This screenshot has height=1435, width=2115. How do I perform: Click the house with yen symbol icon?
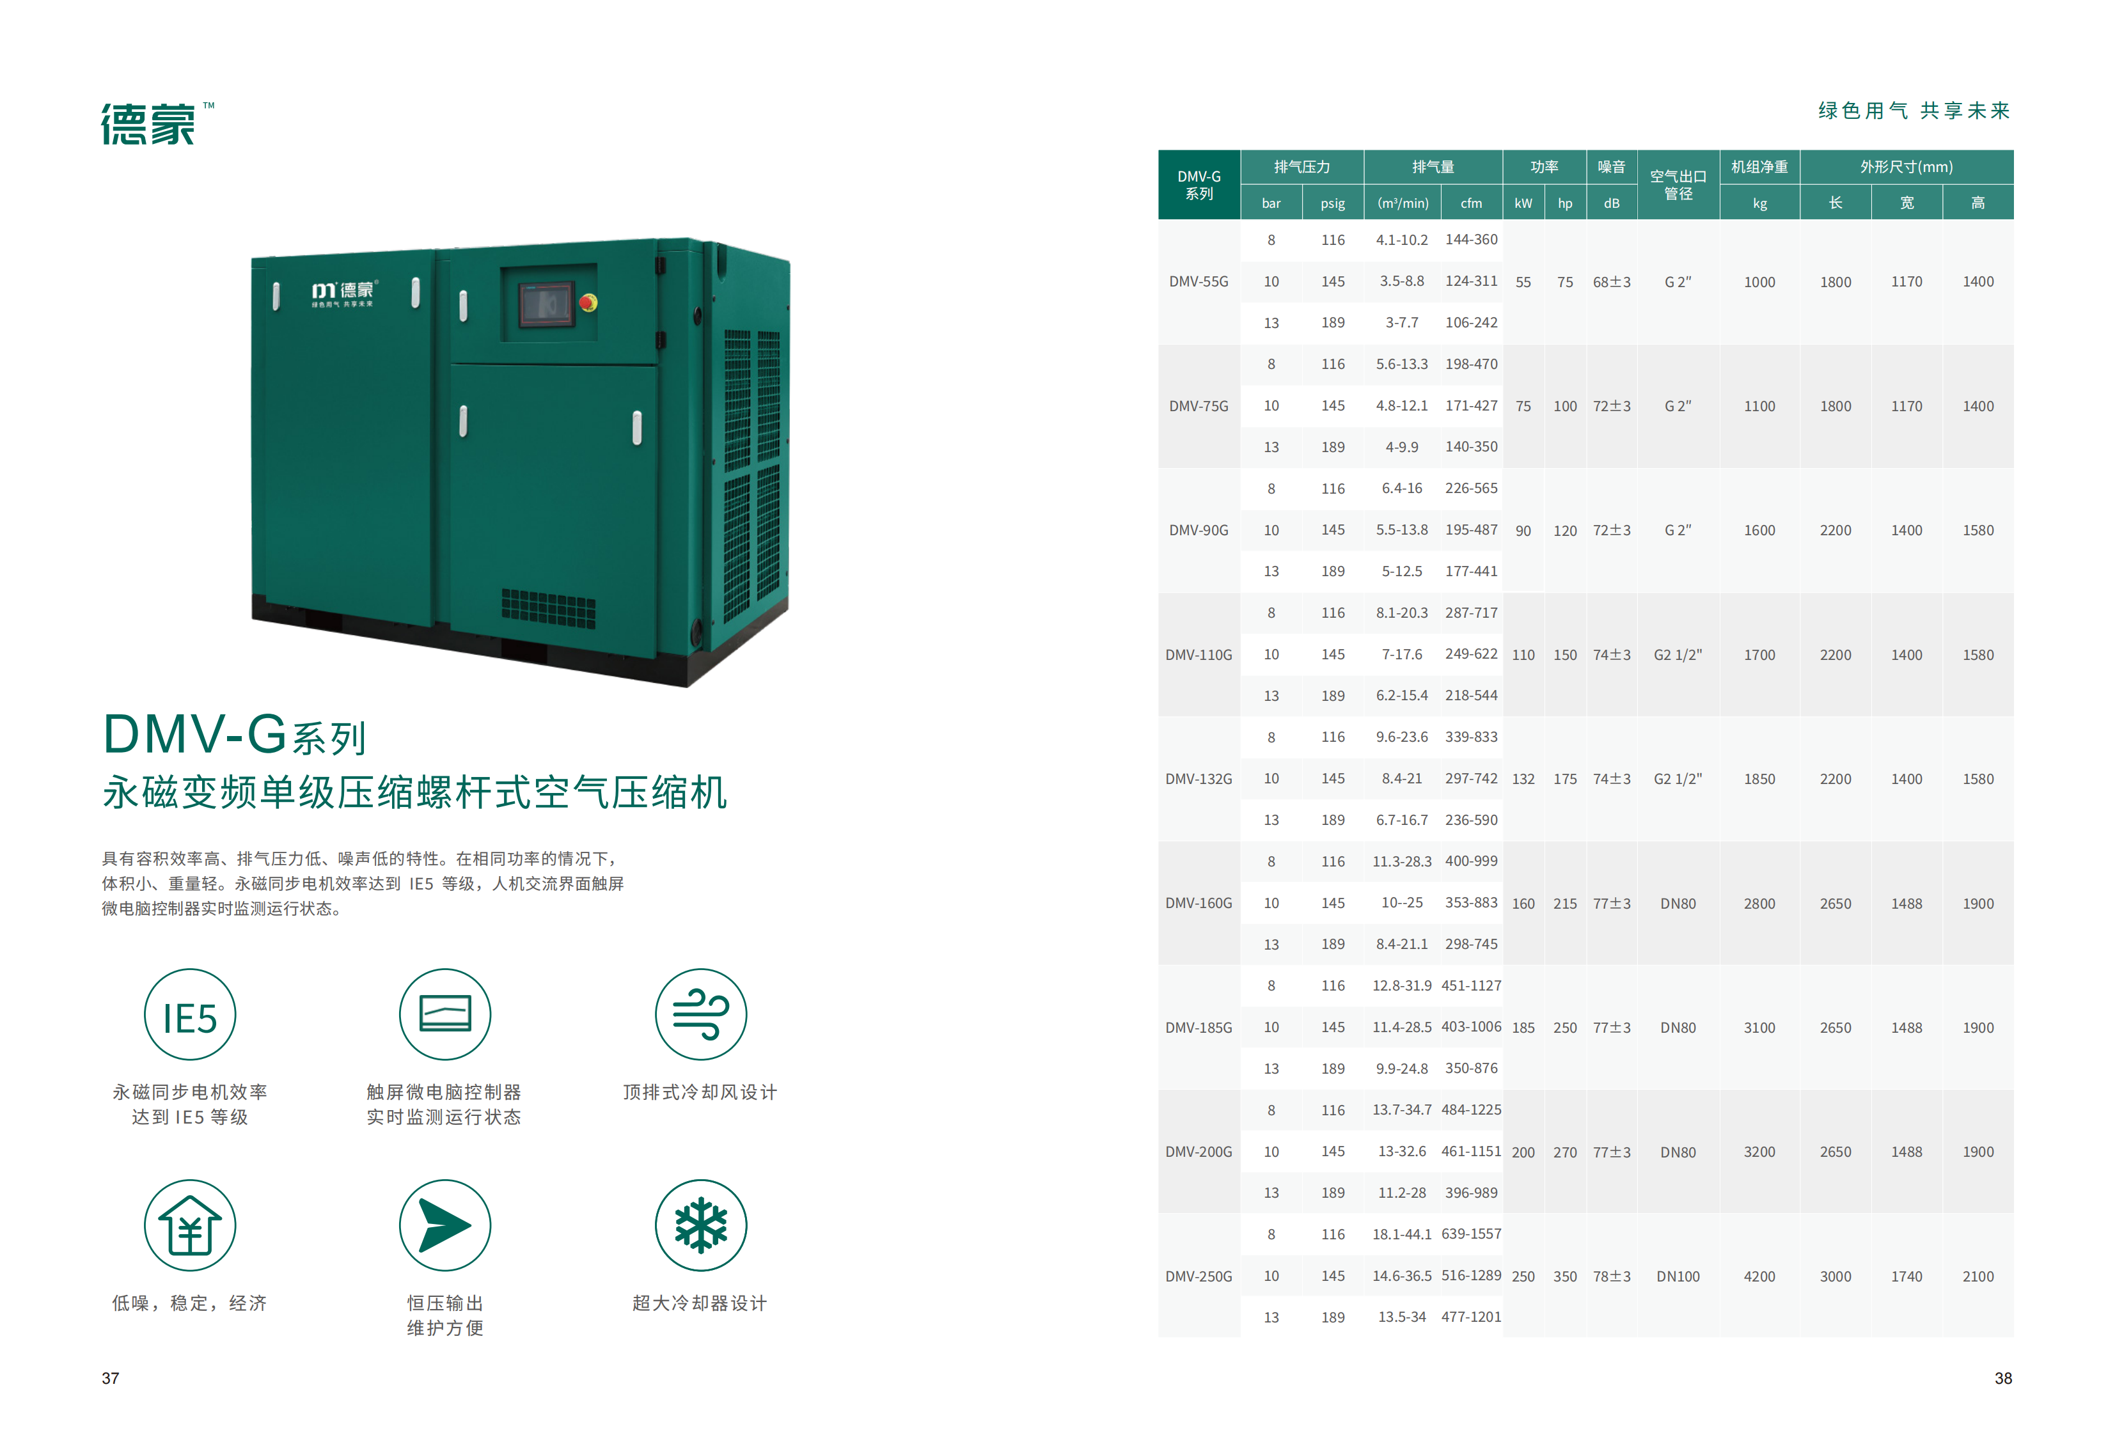189,1225
